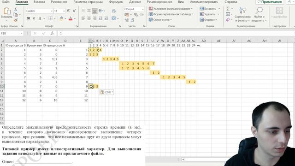The height and width of the screenshot is (166, 295).
Task: Apply the percent style format
Action: (136, 14)
